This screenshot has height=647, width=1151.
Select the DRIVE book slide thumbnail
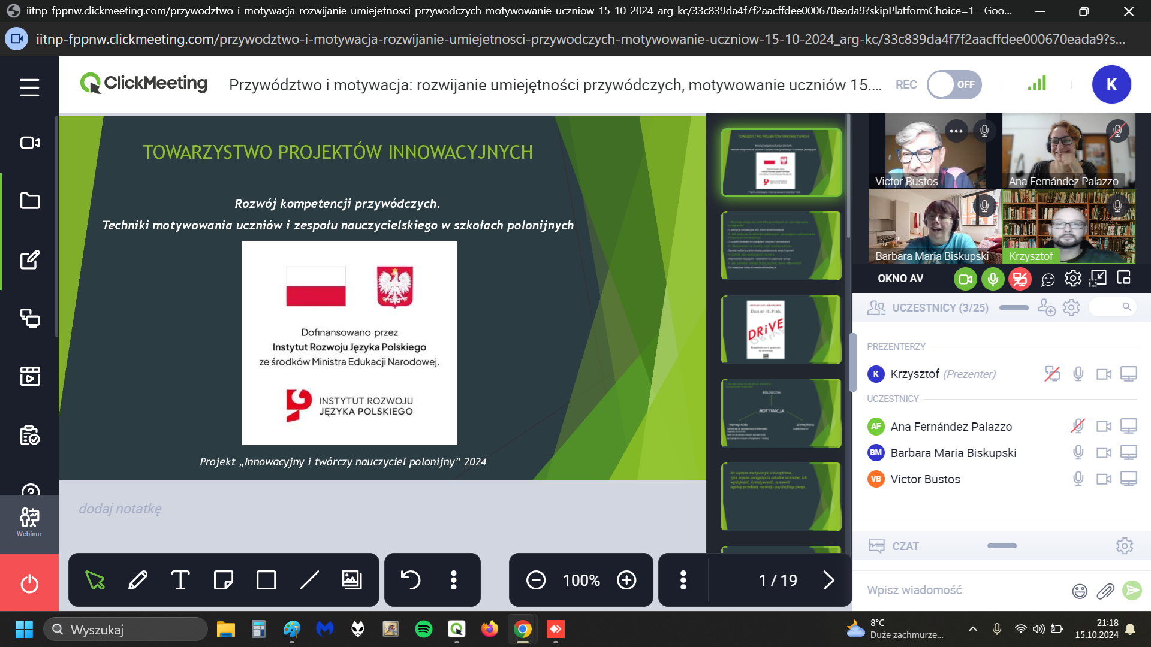pyautogui.click(x=781, y=329)
